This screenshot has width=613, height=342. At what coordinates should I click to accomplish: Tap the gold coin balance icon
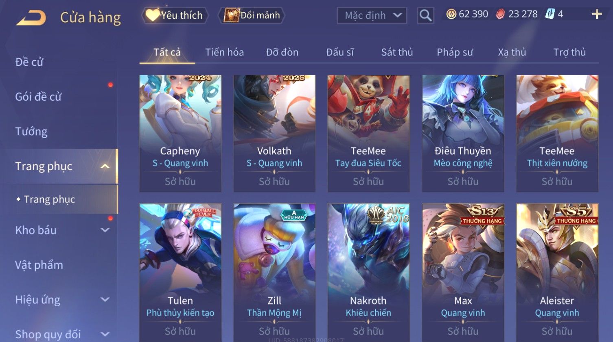pos(451,14)
